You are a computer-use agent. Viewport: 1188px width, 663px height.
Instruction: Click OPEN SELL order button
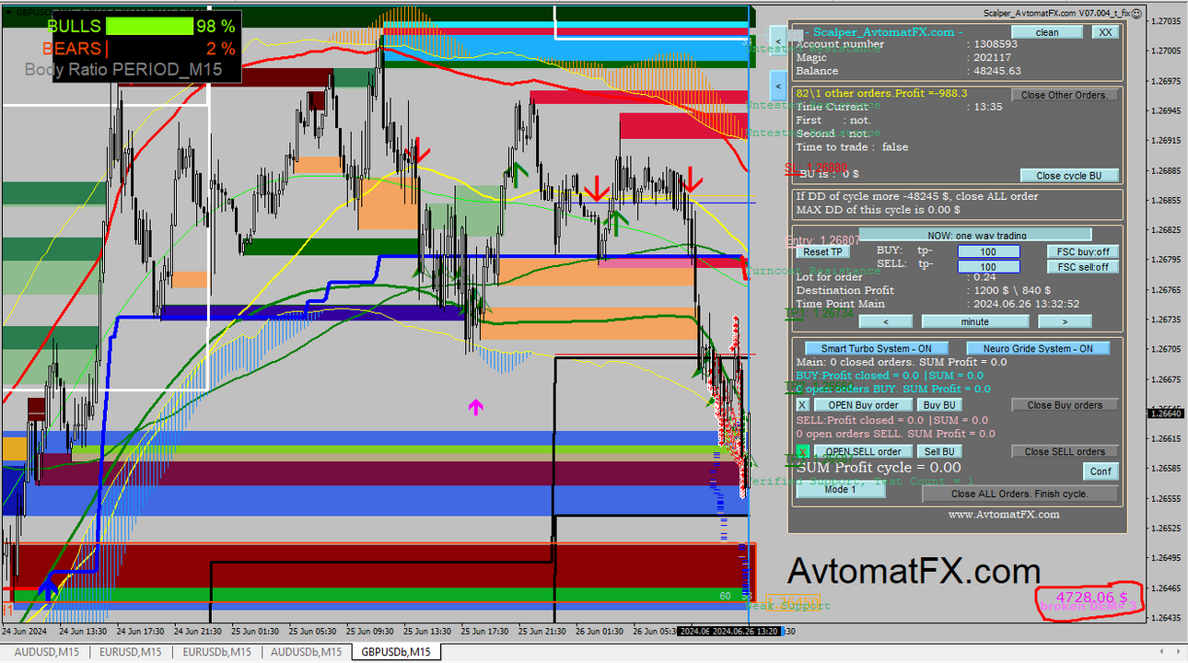click(863, 451)
